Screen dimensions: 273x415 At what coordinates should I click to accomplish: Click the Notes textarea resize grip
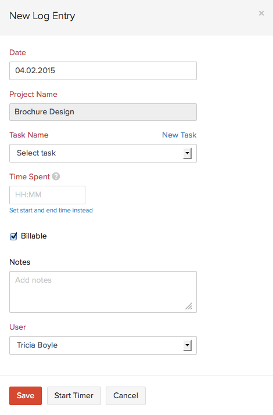pos(189,306)
